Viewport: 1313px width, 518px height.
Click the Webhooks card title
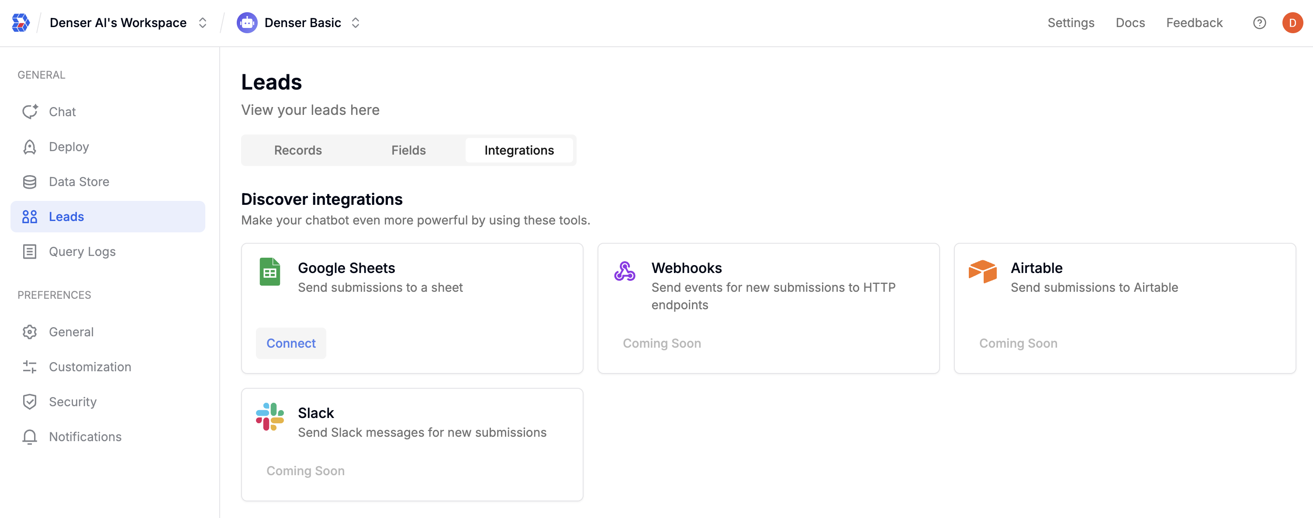[687, 268]
